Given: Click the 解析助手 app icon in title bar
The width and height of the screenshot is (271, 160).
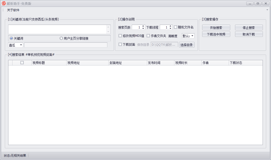Looking at the screenshot, I should pos(4,3).
